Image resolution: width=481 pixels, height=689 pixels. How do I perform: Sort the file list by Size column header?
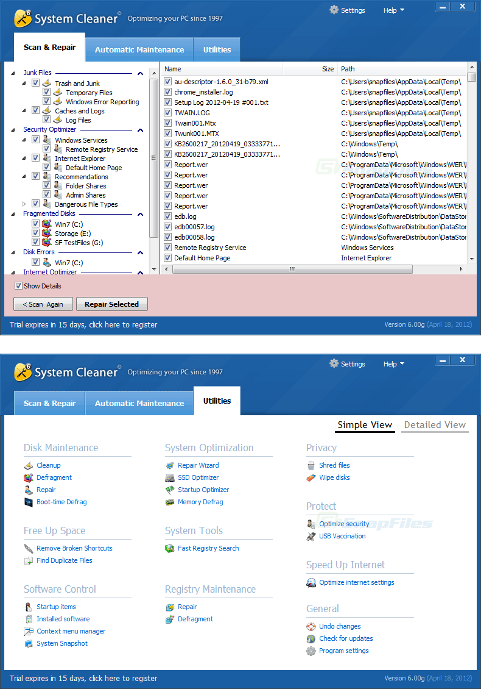tap(310, 69)
